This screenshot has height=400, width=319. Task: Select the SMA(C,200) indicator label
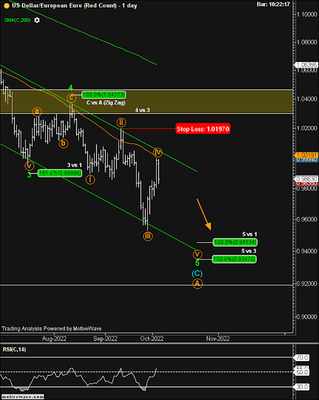[17, 20]
